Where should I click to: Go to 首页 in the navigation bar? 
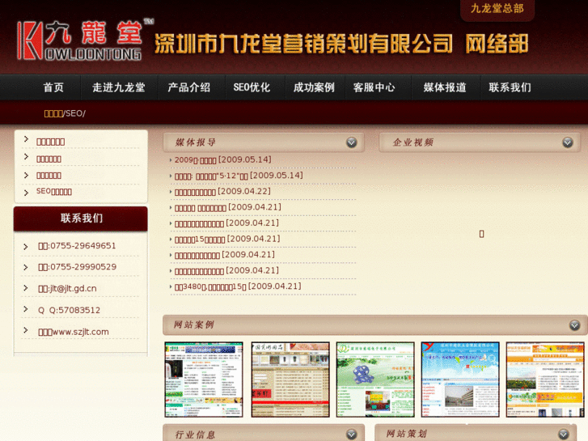click(x=53, y=87)
